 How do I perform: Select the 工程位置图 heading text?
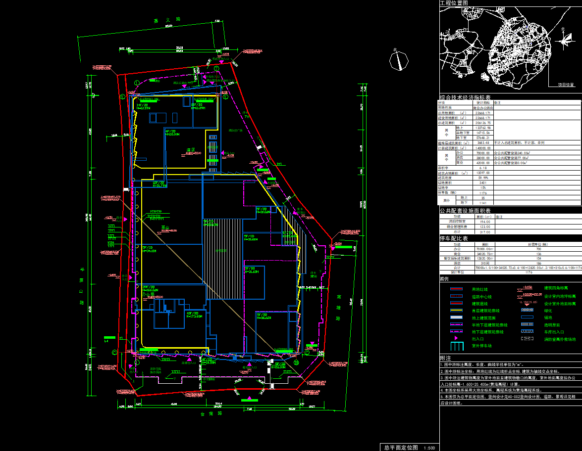coord(454,3)
